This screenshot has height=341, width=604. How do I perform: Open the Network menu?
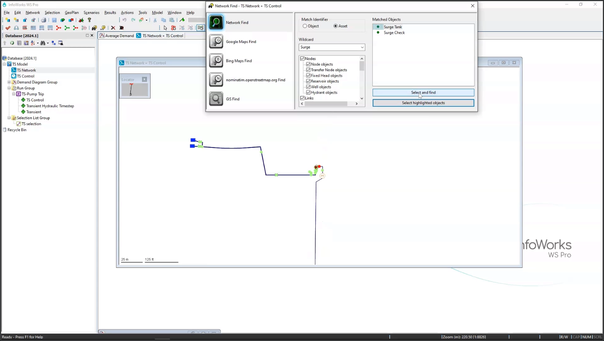point(33,12)
